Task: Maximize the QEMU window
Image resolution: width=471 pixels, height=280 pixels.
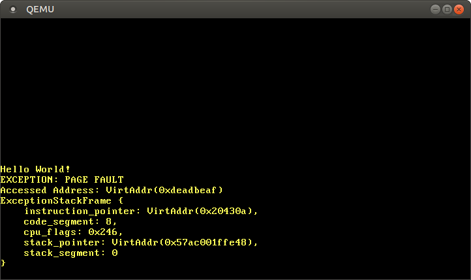Action: coord(447,9)
